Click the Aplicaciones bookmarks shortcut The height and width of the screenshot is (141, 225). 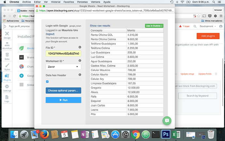11,21
